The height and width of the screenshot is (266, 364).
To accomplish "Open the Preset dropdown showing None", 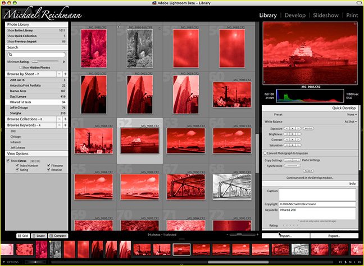I will [352, 115].
